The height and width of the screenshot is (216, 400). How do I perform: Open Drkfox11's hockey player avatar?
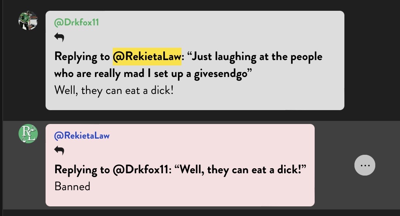pyautogui.click(x=28, y=20)
